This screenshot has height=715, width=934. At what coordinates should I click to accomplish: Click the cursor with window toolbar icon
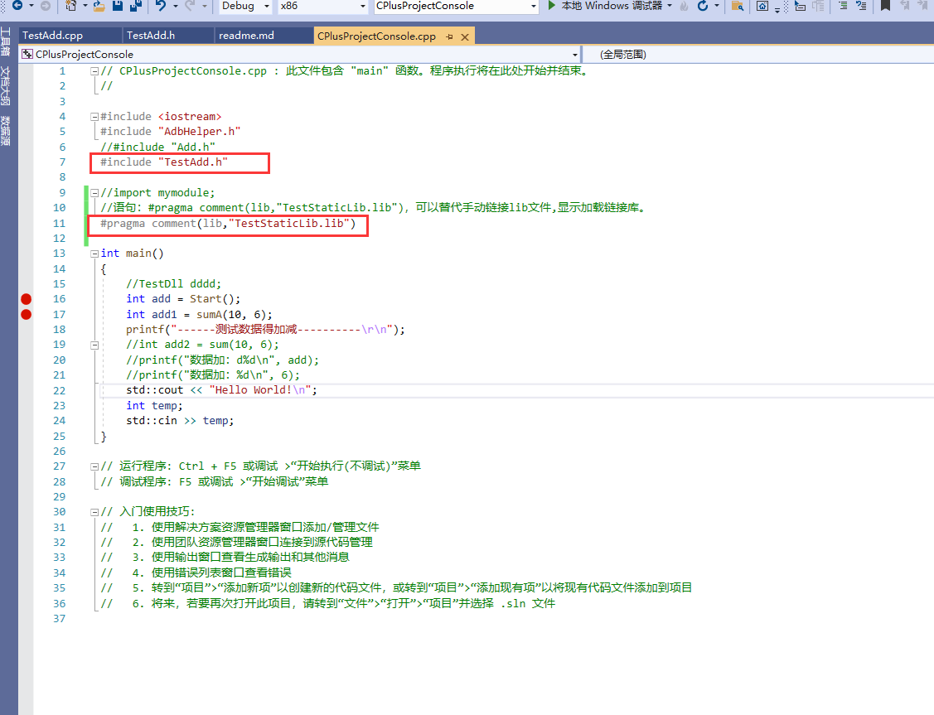800,6
